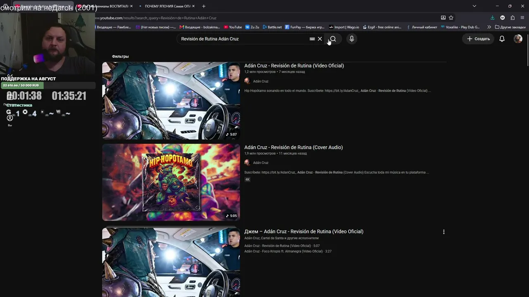Open the FunPay bookmark

305,27
